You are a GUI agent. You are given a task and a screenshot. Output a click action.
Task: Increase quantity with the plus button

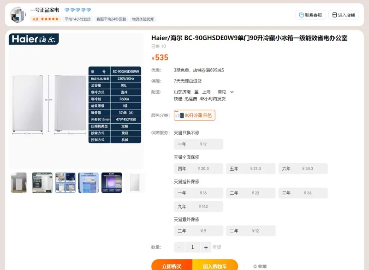point(206,247)
